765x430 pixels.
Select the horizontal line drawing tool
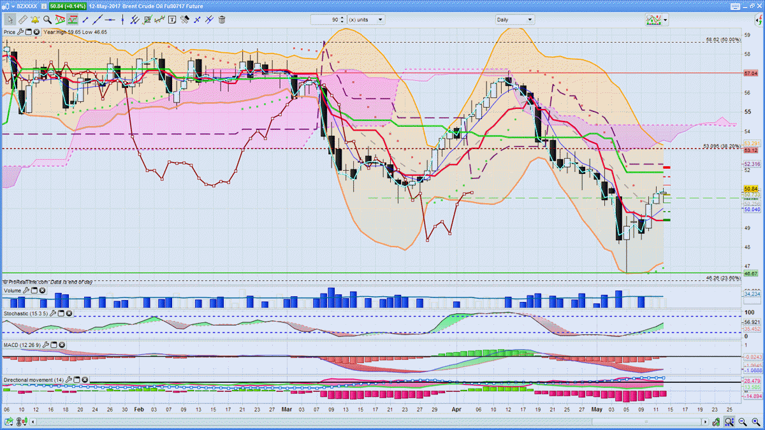(110, 20)
